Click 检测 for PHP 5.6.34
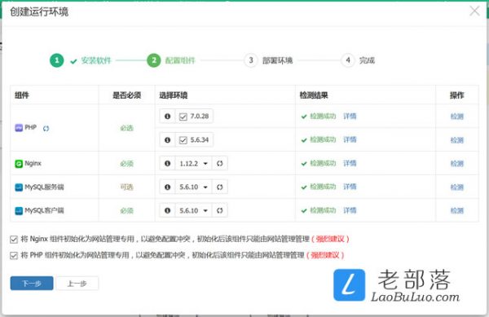Image resolution: width=489 pixels, height=317 pixels. tap(457, 140)
